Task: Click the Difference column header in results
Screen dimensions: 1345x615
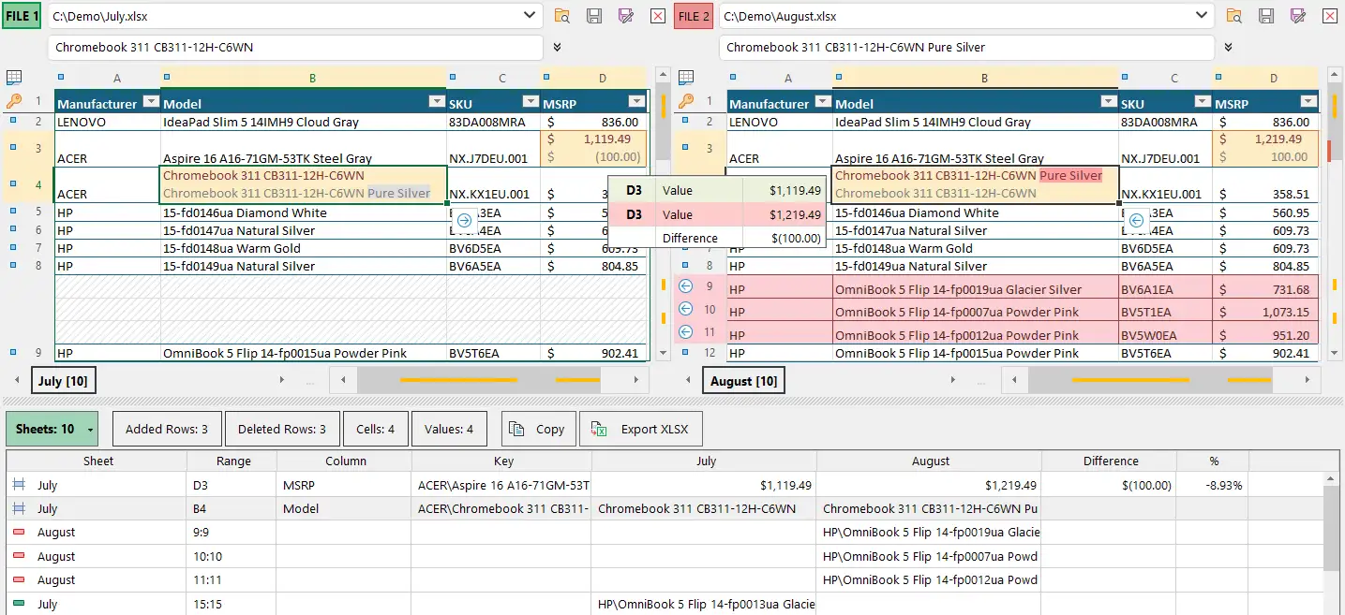Action: [x=1110, y=461]
